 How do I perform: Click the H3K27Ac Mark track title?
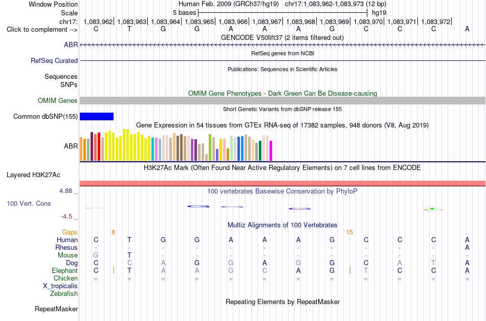(282, 168)
